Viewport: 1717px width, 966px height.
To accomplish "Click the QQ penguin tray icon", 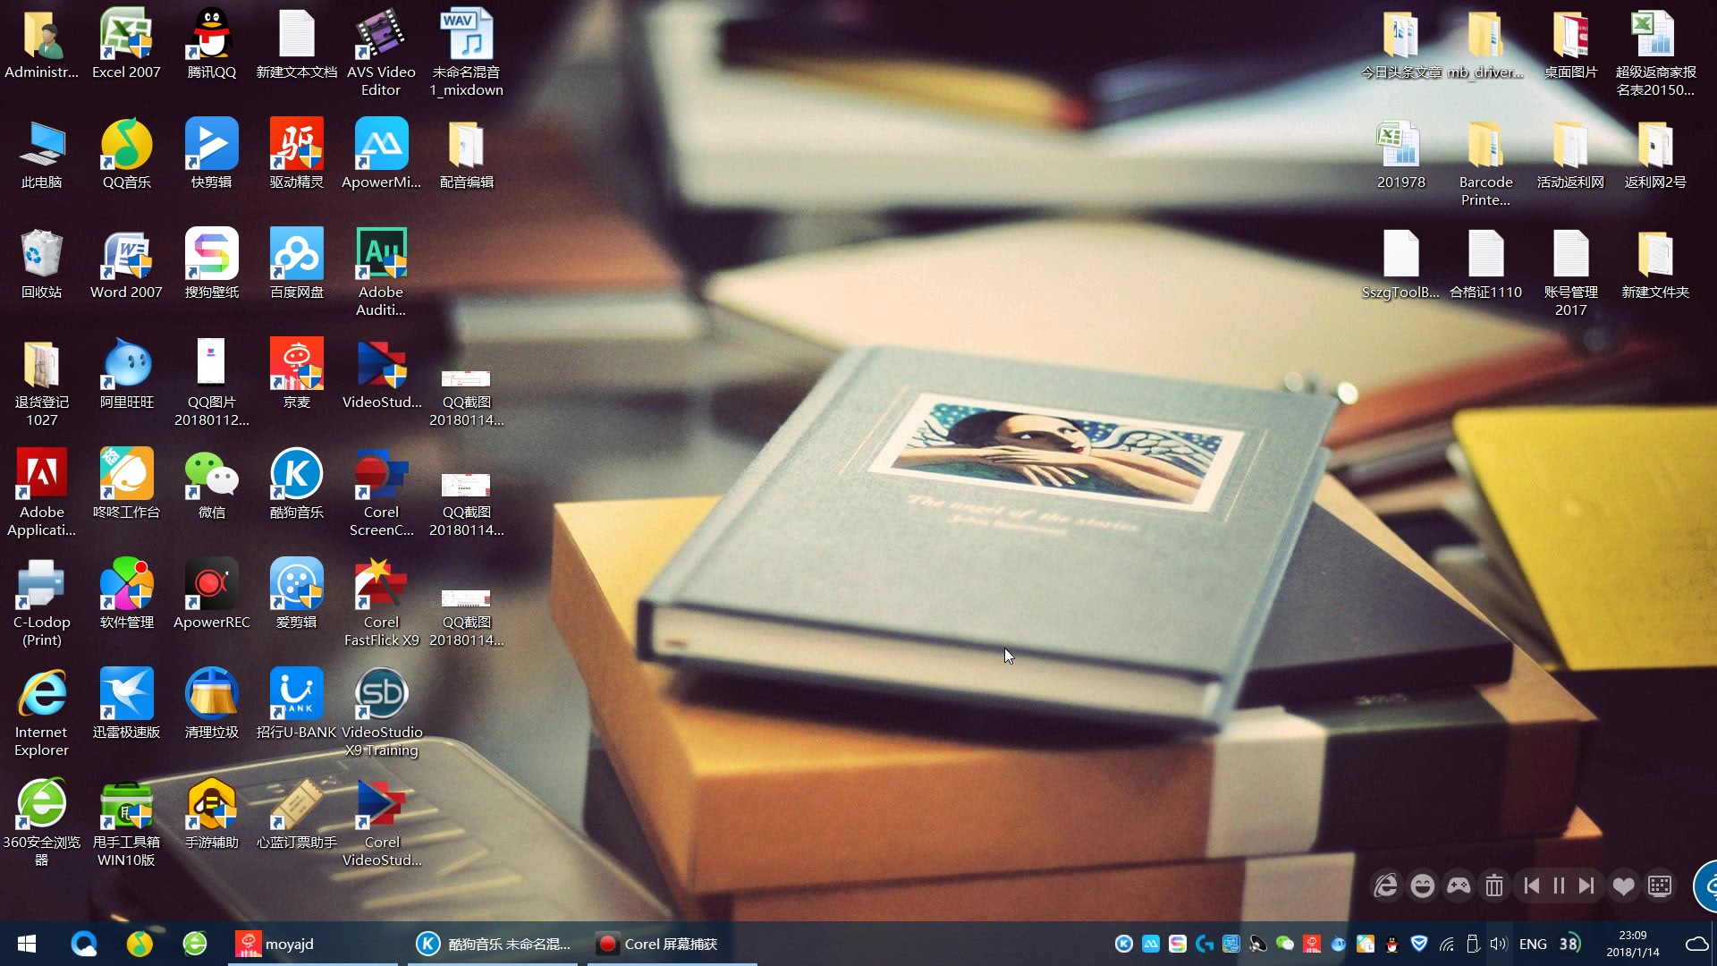I will coord(1391,944).
